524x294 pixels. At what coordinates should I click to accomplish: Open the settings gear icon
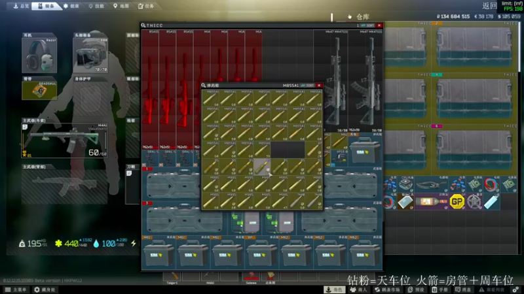[x=516, y=289]
